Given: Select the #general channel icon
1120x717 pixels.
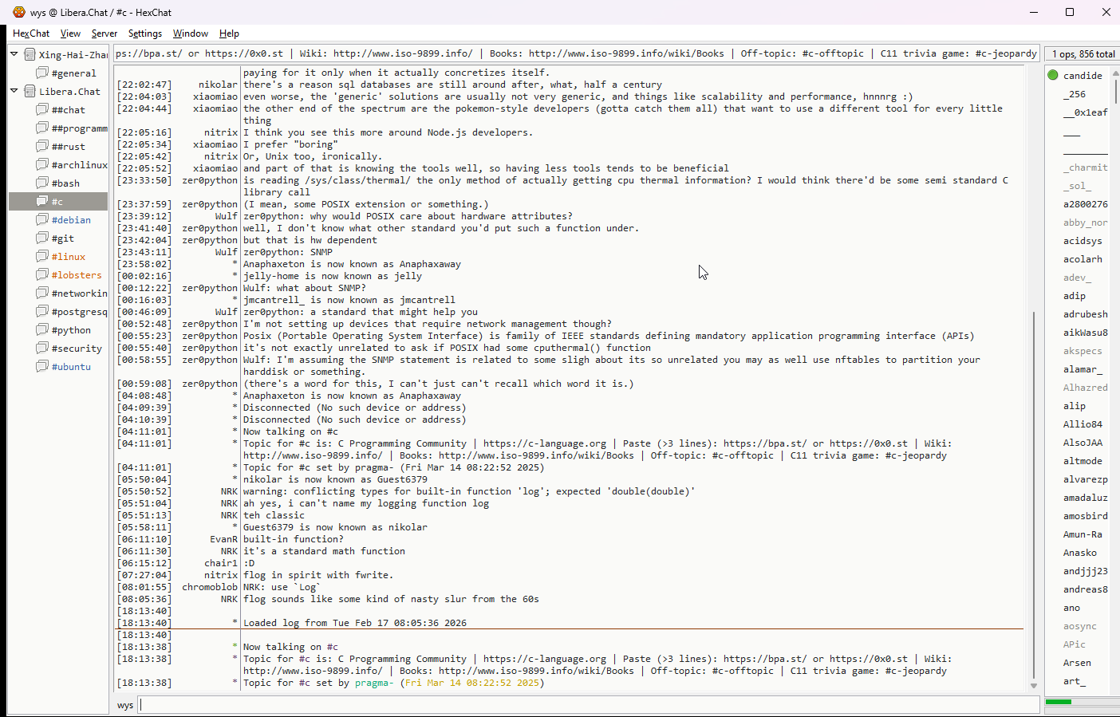Looking at the screenshot, I should (42, 73).
